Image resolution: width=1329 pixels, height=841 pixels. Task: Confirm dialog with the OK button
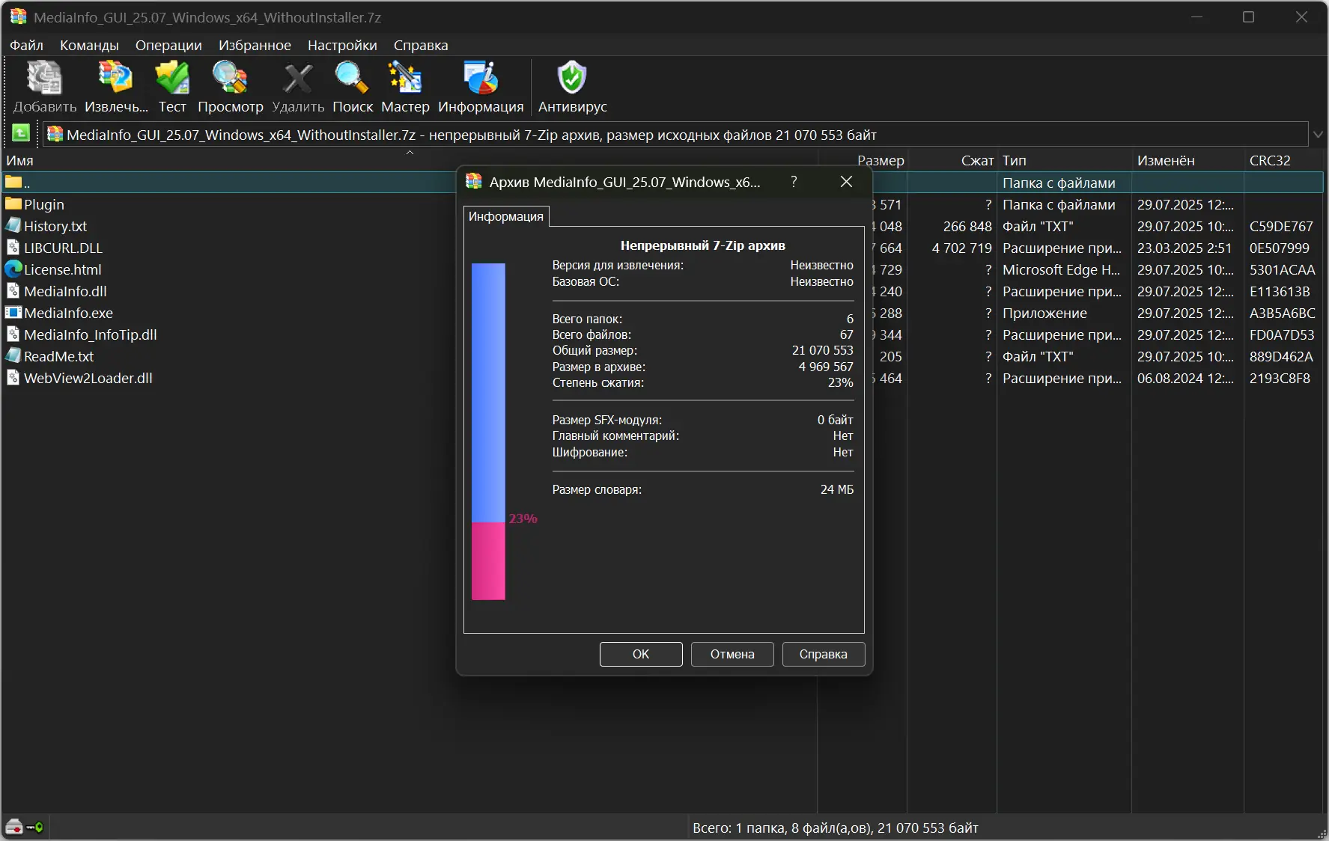point(641,654)
